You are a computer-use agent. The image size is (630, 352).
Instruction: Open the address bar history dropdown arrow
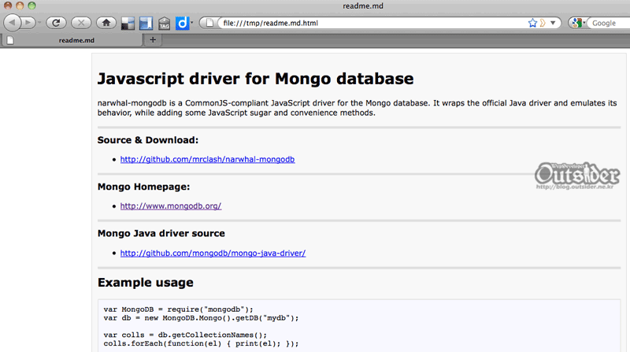(x=553, y=23)
